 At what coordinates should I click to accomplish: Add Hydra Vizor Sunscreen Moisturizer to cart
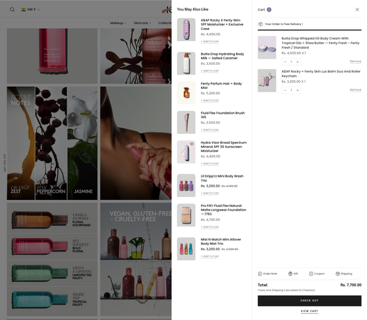(x=210, y=163)
